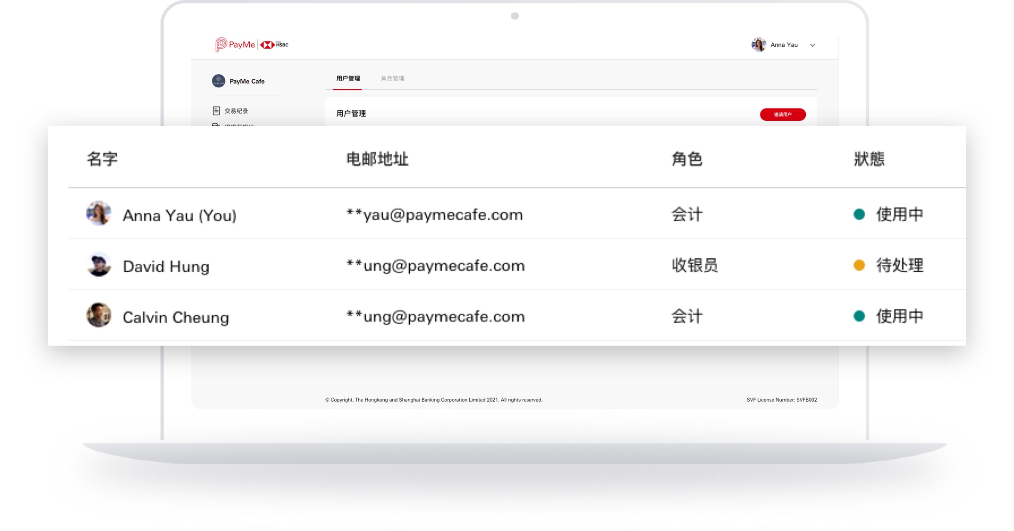The height and width of the screenshot is (531, 1014).
Task: Switch to the 角色管理 tab
Action: coord(392,78)
